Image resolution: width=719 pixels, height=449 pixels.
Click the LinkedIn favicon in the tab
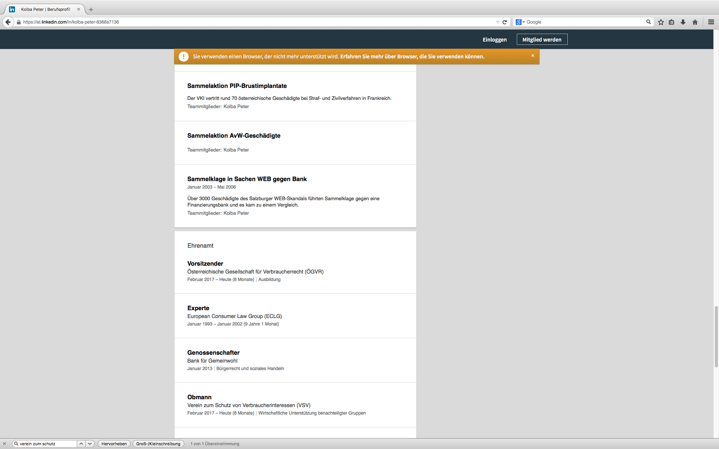click(12, 9)
